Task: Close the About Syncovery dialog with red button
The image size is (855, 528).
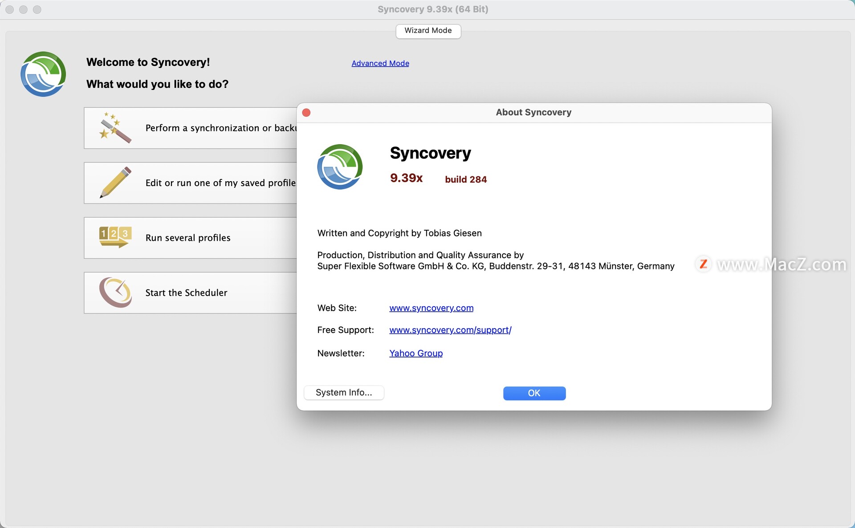Action: [306, 113]
